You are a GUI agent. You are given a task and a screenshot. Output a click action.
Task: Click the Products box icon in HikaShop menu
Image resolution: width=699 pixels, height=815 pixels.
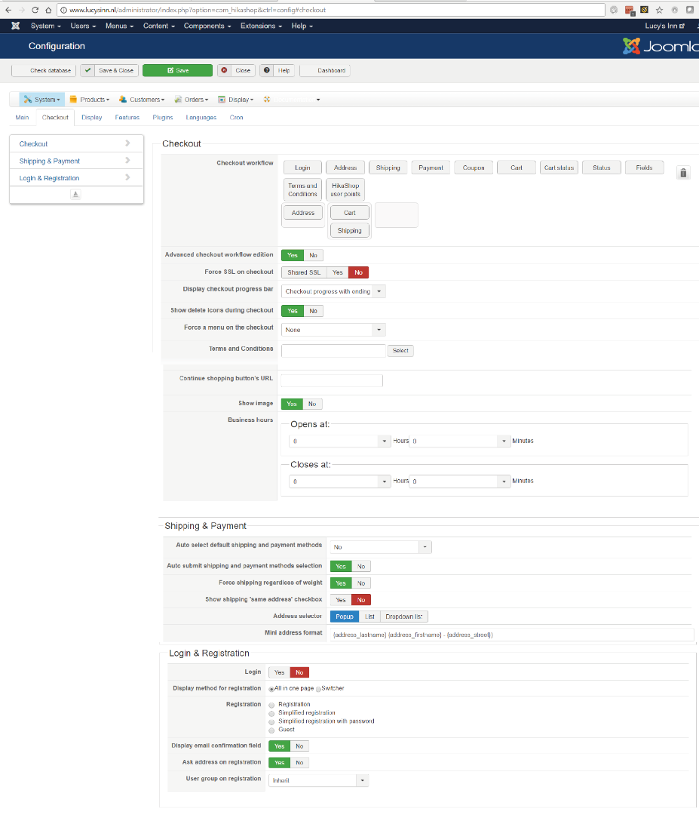click(x=73, y=100)
